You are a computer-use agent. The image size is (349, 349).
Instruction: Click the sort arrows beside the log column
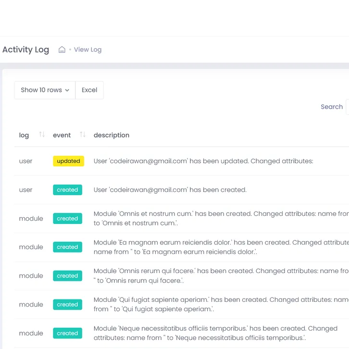click(x=42, y=135)
